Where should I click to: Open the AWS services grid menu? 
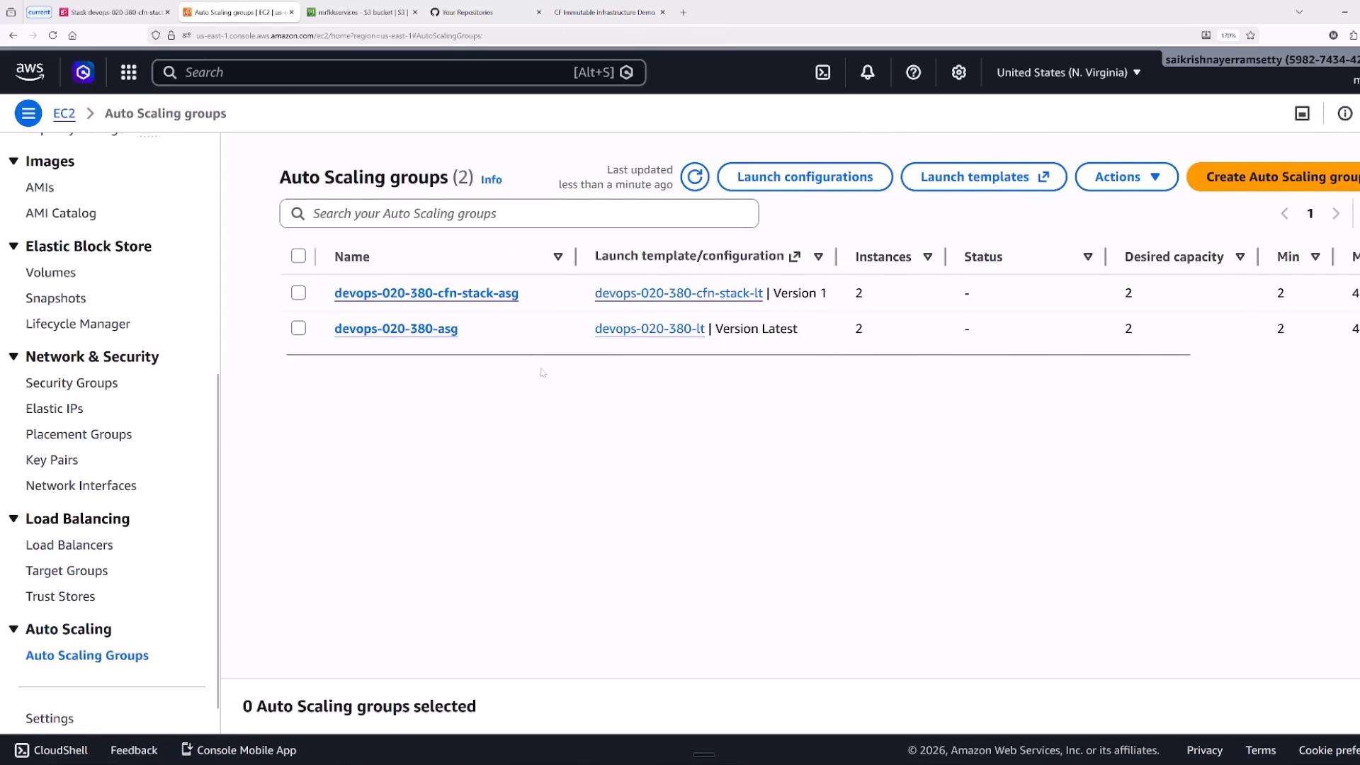point(128,72)
